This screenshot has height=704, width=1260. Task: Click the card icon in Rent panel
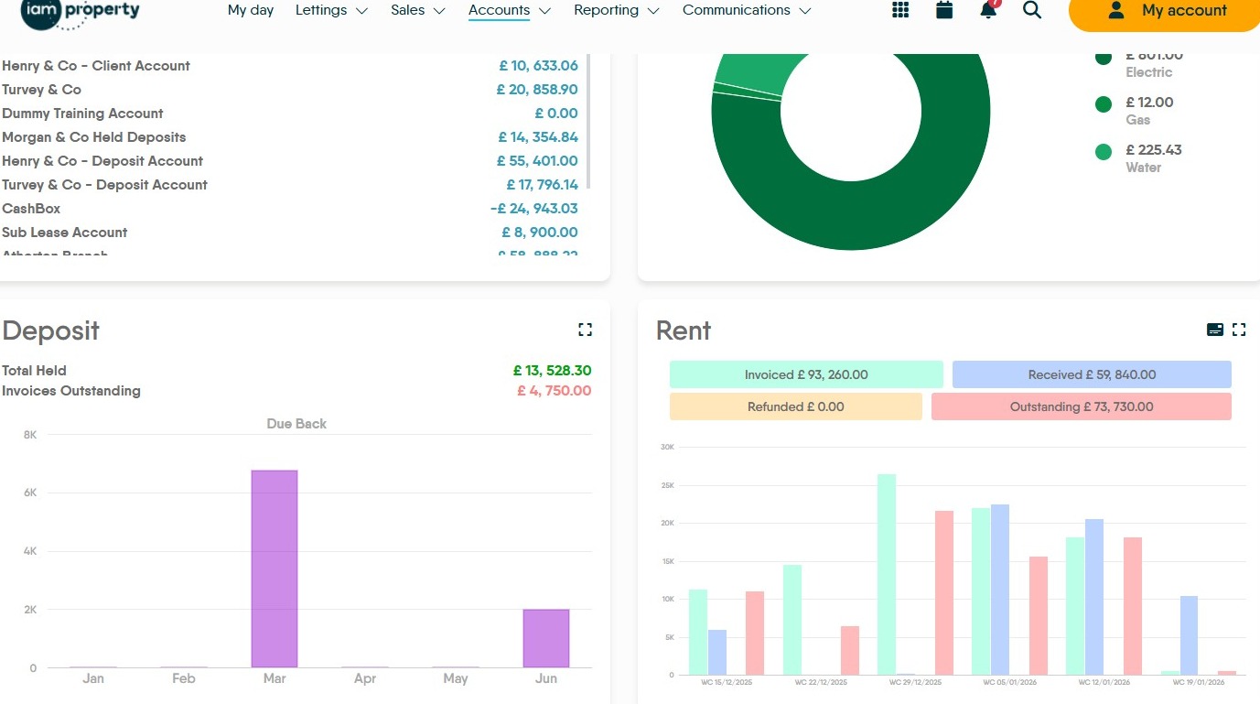pos(1215,330)
